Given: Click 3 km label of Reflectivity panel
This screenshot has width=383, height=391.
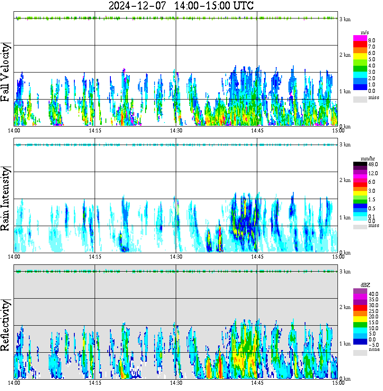Looking at the screenshot, I should click(345, 272).
